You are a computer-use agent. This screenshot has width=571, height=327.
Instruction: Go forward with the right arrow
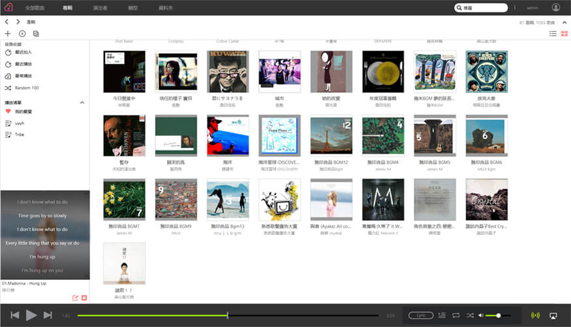click(18, 22)
